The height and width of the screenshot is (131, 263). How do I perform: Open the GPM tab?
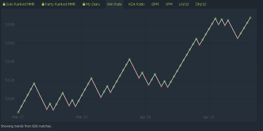coord(155,4)
